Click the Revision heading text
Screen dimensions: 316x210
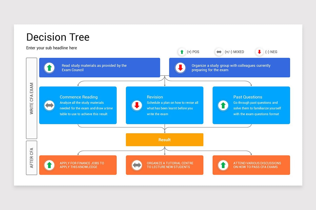155,97
